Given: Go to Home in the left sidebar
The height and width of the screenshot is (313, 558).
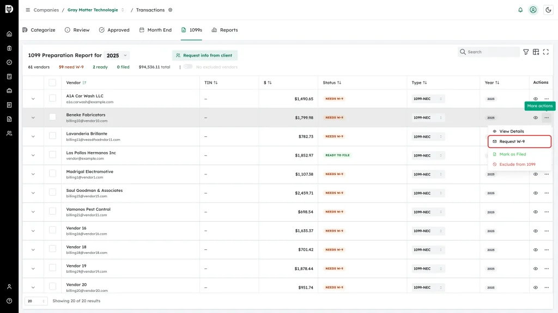Looking at the screenshot, I should [x=9, y=34].
